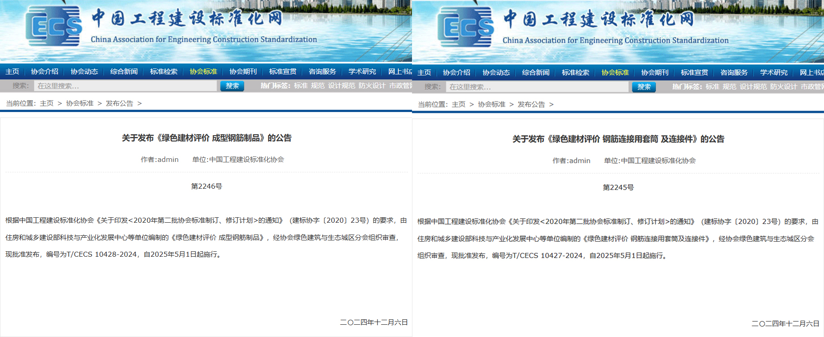Image resolution: width=824 pixels, height=337 pixels.
Task: Focus the search box on the 第2246号 page
Action: [125, 86]
